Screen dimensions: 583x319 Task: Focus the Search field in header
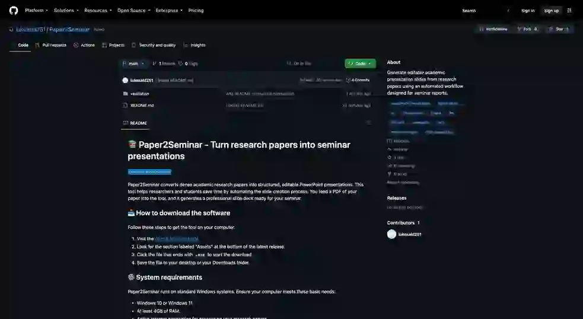(x=486, y=11)
